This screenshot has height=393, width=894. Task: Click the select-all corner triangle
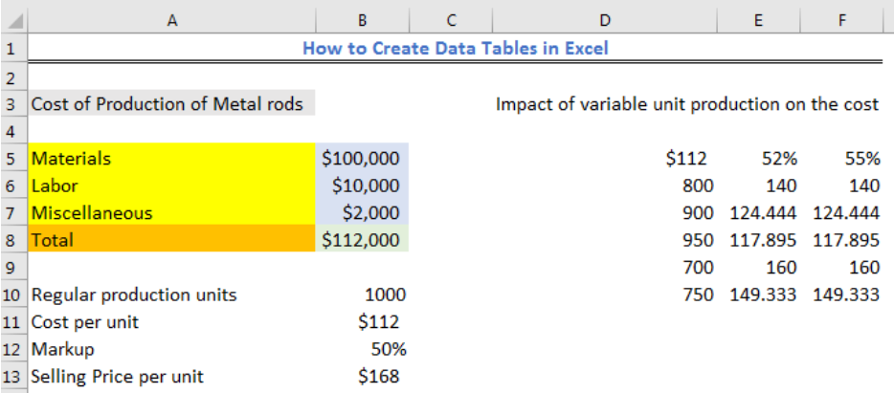[13, 21]
